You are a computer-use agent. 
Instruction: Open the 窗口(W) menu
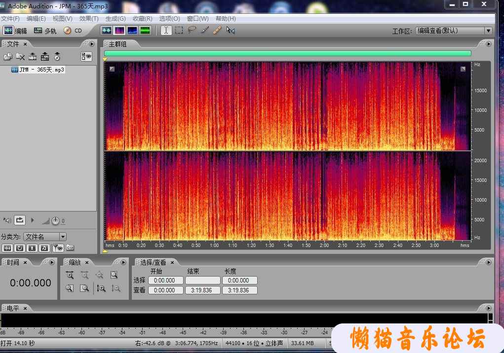[x=197, y=19]
